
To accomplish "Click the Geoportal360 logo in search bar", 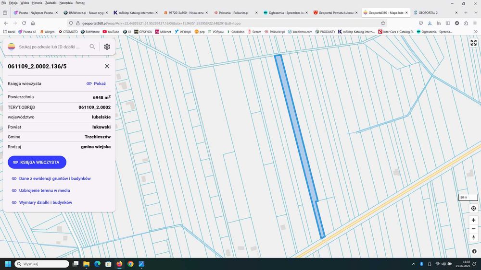I will pyautogui.click(x=12, y=47).
